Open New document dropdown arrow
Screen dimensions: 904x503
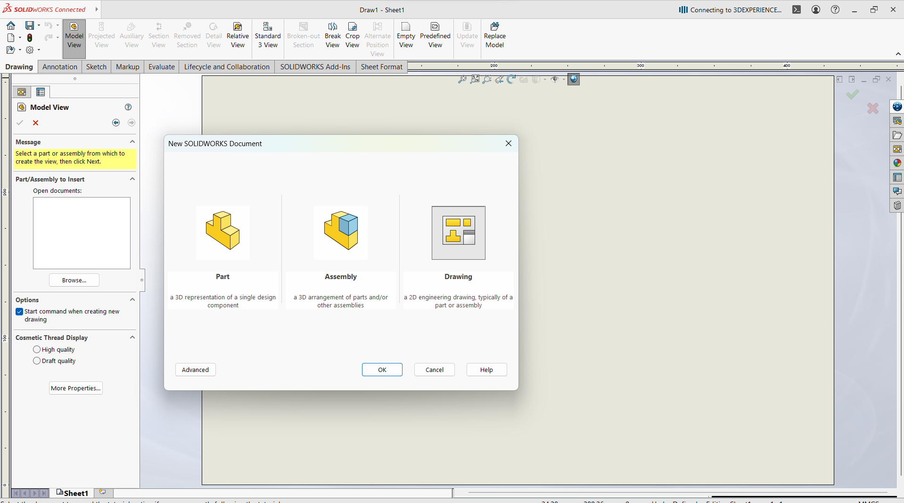coord(20,38)
